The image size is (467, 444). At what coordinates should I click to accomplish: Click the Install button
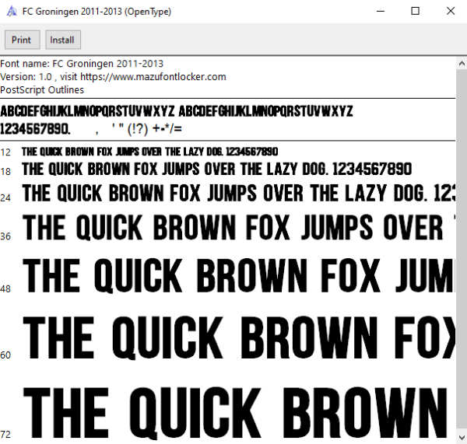coord(63,40)
